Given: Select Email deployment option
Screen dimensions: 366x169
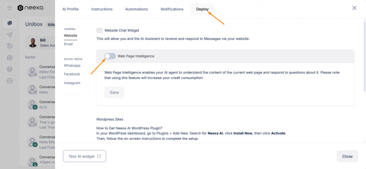Looking at the screenshot, I should coord(68,44).
